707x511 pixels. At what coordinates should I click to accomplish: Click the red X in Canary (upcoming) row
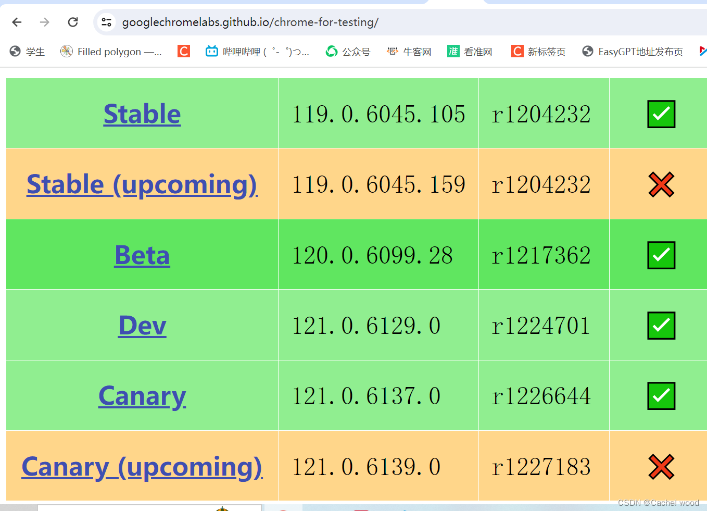tap(661, 467)
